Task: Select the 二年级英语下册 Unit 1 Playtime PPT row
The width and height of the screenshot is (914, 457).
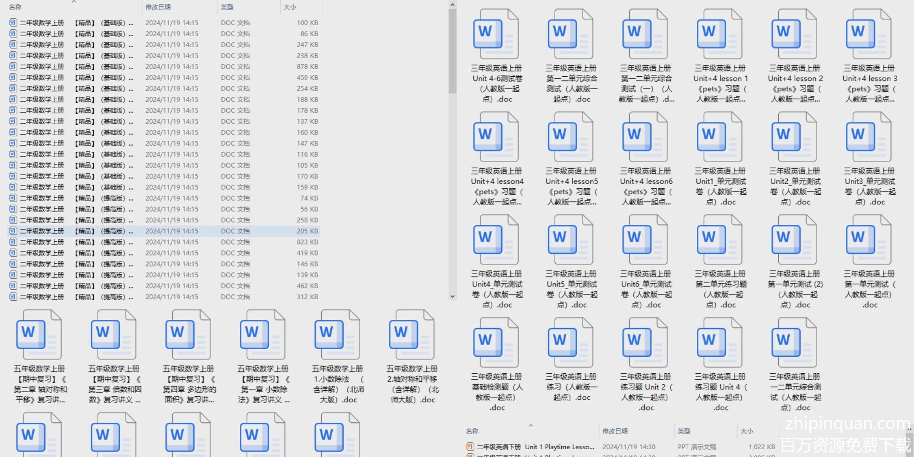Action: coord(621,447)
